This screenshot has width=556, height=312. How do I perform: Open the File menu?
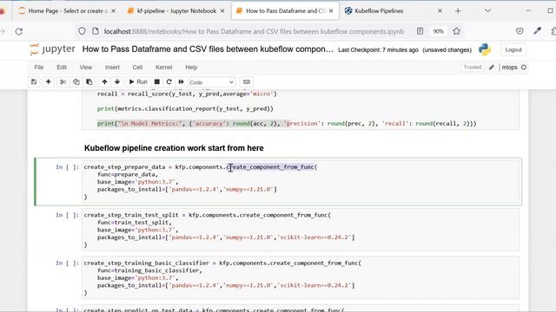(x=39, y=68)
